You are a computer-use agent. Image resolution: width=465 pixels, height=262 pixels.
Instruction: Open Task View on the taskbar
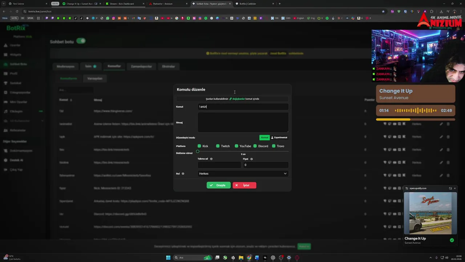tap(217, 258)
